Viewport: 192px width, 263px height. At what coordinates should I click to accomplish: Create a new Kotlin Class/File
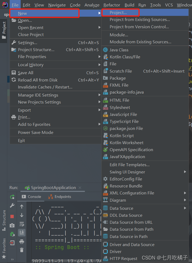coord(145,57)
